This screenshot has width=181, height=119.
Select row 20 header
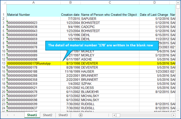click(x=3, y=92)
